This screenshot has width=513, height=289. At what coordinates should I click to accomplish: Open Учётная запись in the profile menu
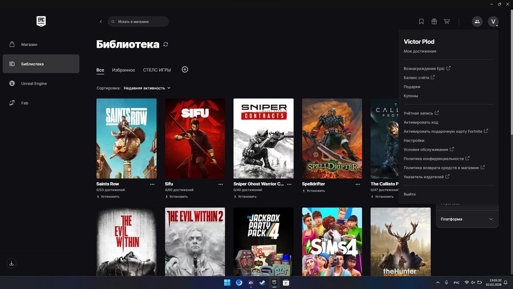(x=421, y=113)
